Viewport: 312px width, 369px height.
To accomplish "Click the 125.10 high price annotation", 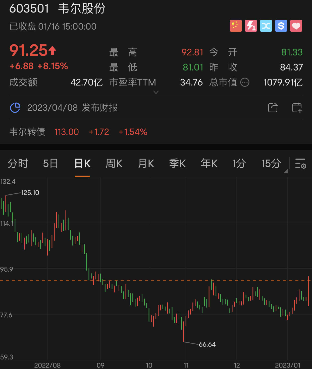I will pyautogui.click(x=30, y=193).
